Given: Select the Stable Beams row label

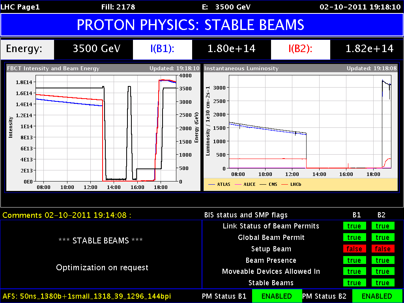Looking at the screenshot, I should [271, 282].
